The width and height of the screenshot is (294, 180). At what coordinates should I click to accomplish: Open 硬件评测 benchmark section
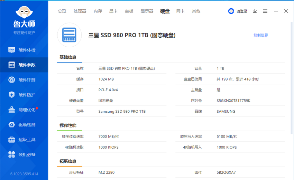coord(24,80)
